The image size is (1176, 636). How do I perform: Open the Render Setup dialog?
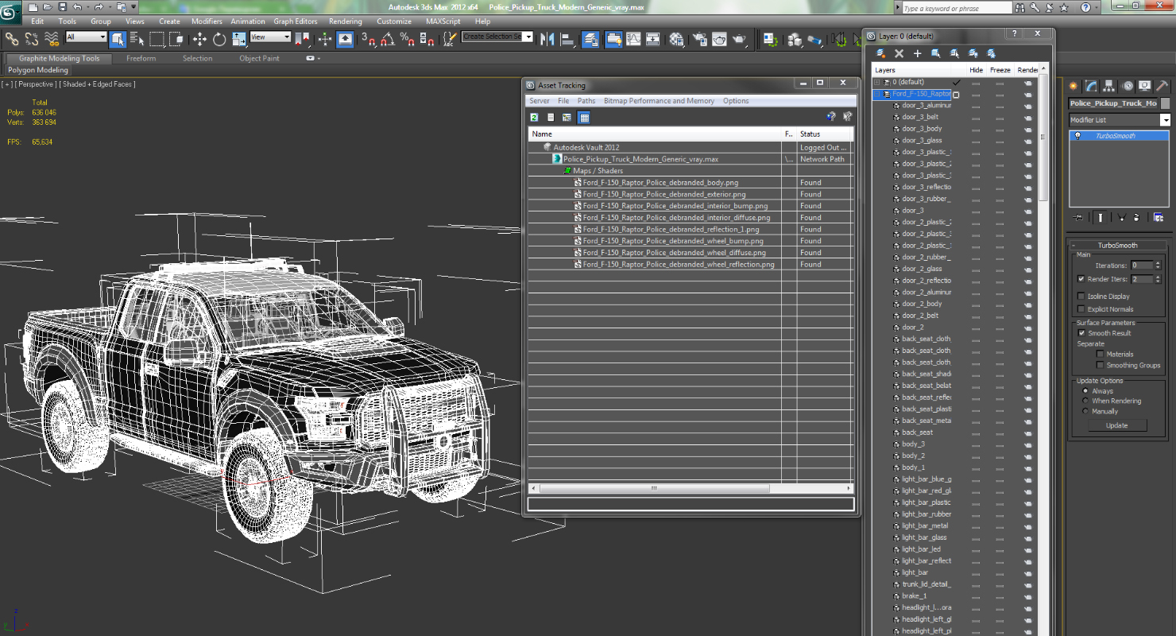[700, 38]
